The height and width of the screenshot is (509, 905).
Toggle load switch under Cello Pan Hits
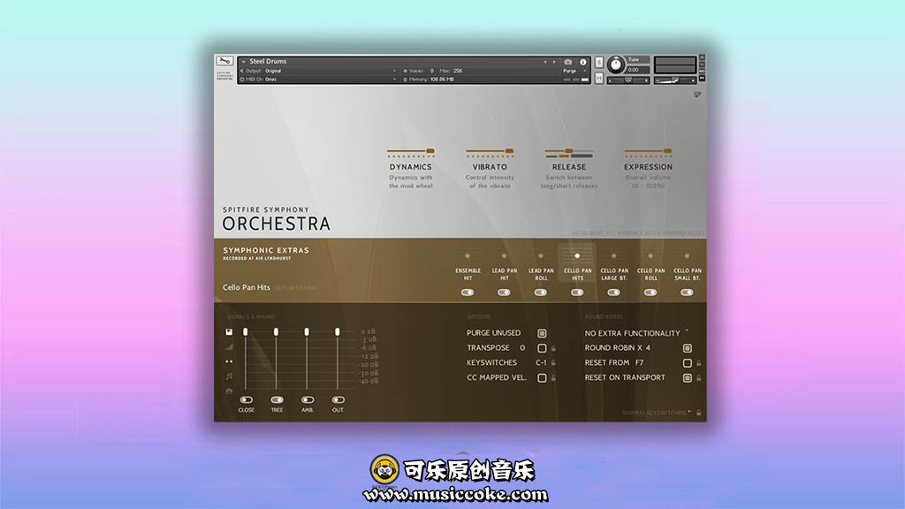577,292
